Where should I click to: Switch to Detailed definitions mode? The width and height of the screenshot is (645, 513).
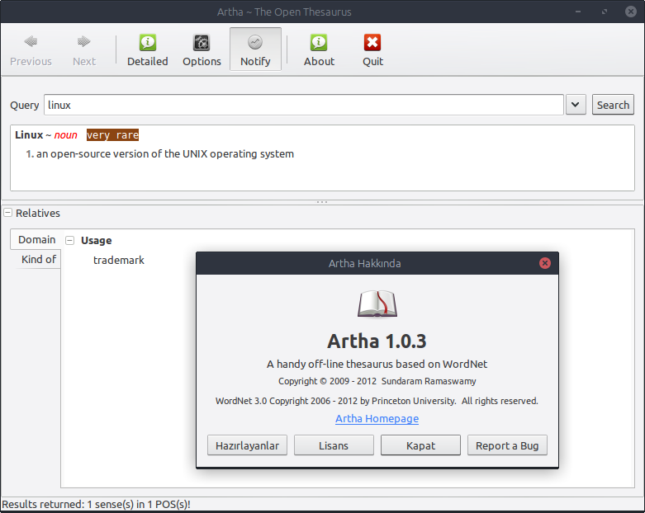tap(147, 49)
